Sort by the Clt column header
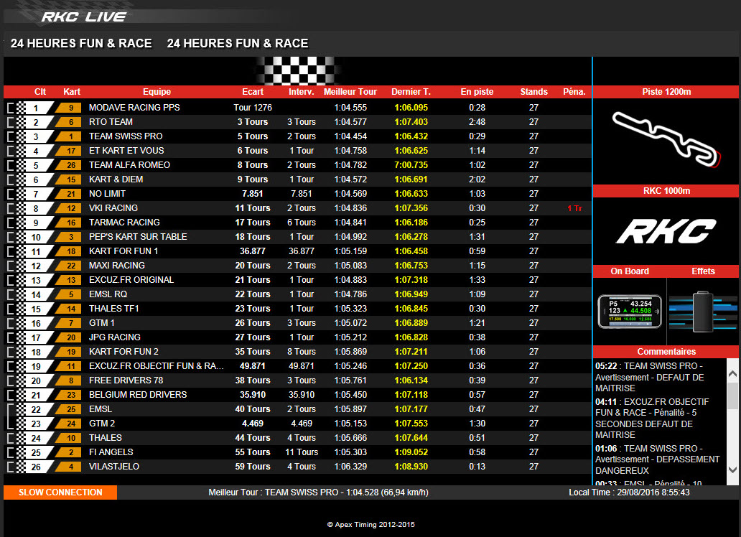The image size is (741, 537). click(39, 92)
